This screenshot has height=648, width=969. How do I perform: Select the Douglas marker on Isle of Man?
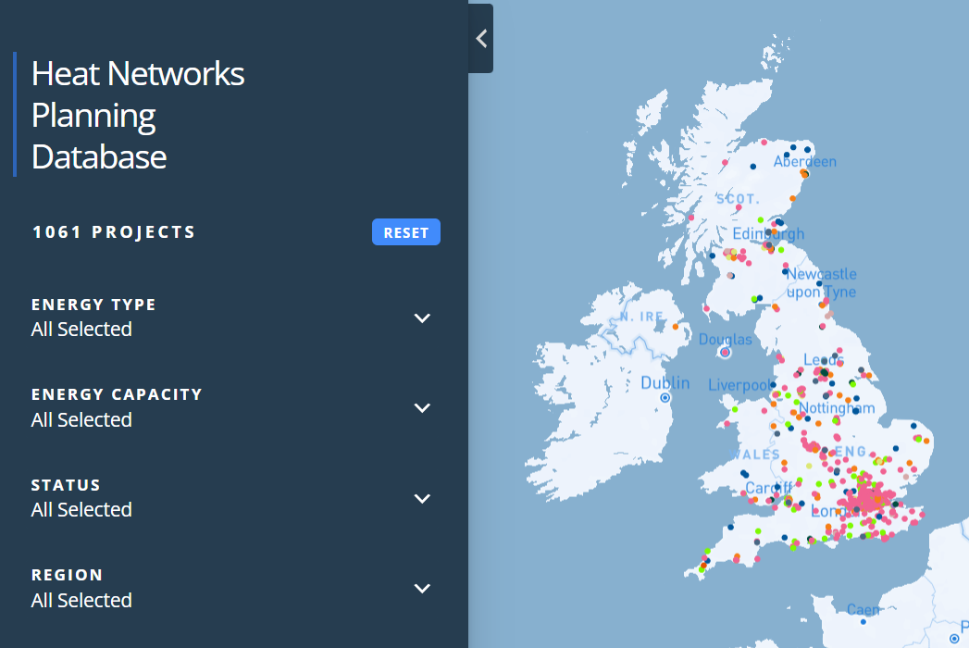coord(725,352)
